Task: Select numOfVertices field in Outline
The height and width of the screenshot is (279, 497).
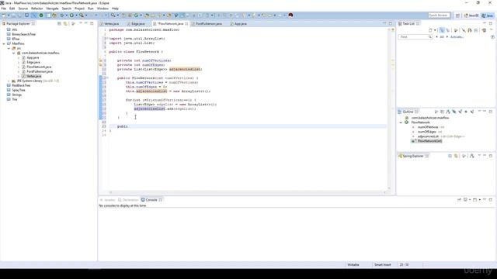Action: 430,127
